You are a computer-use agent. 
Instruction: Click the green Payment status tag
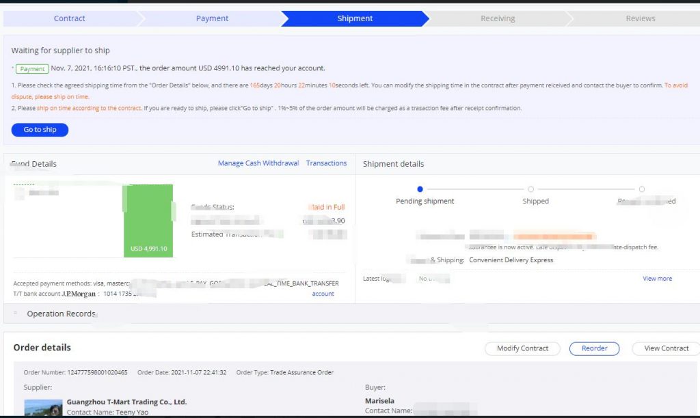[x=32, y=69]
